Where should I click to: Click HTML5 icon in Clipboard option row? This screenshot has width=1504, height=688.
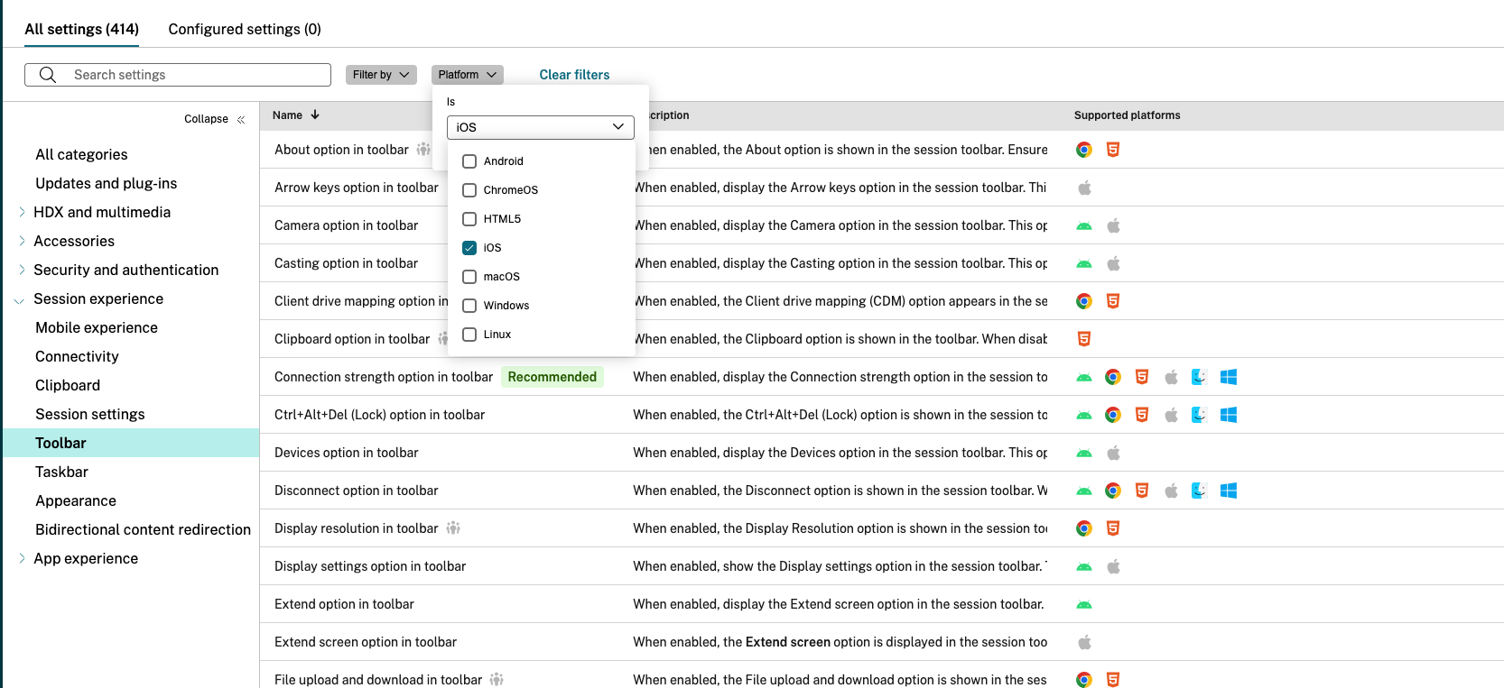coord(1083,339)
